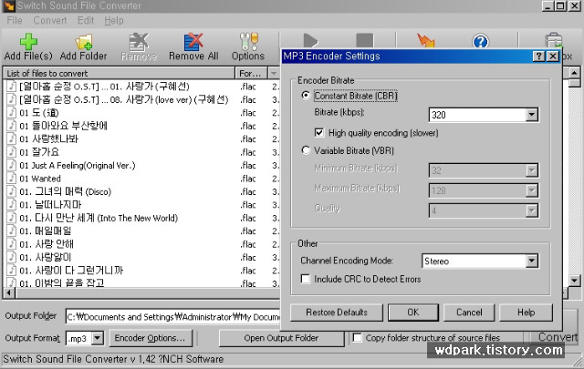Click the Stop square toolbar icon
The image size is (584, 369).
point(364,41)
